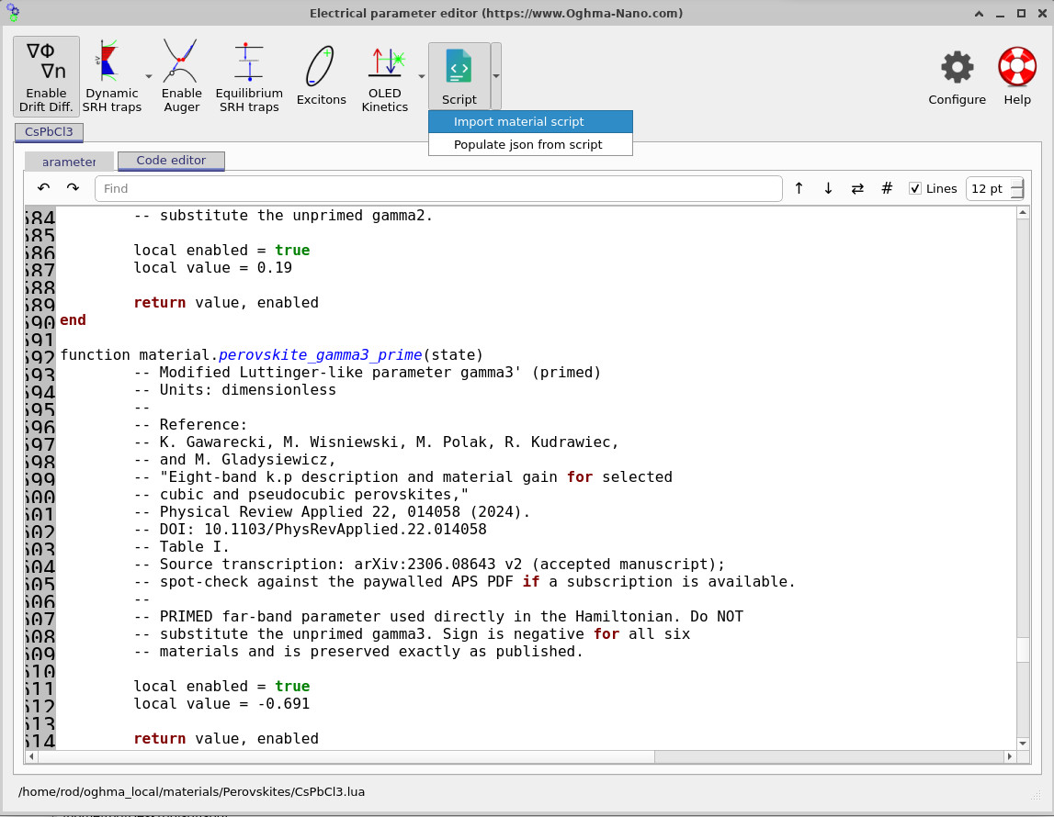The image size is (1054, 817).
Task: Click horizontal scrollbar thumb
Action: 346,756
